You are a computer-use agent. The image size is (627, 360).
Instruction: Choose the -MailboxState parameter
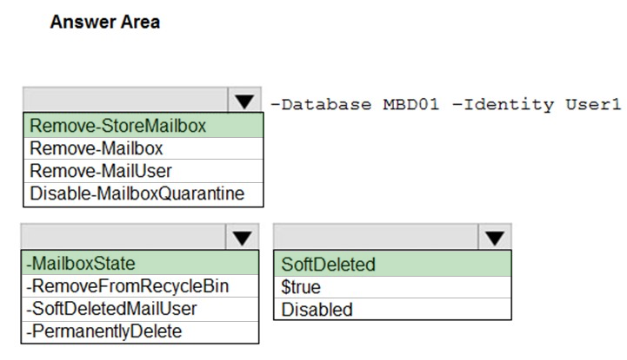tap(140, 263)
